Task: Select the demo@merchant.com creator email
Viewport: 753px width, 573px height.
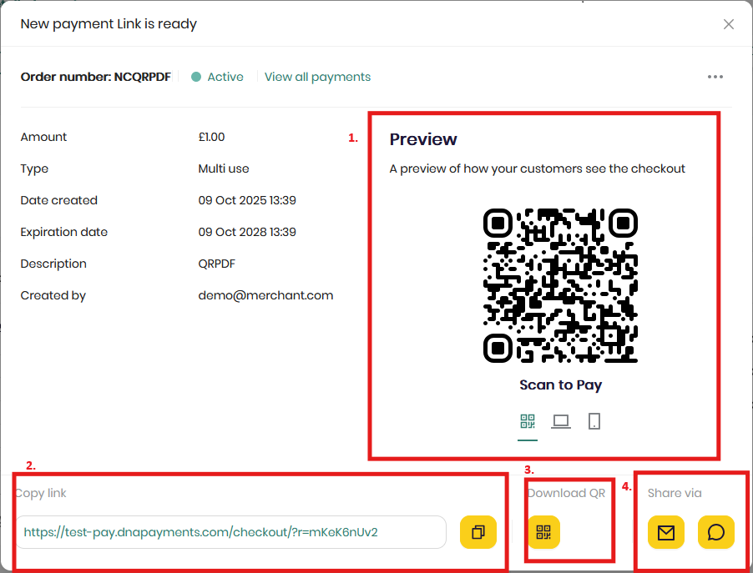Action: pyautogui.click(x=265, y=295)
